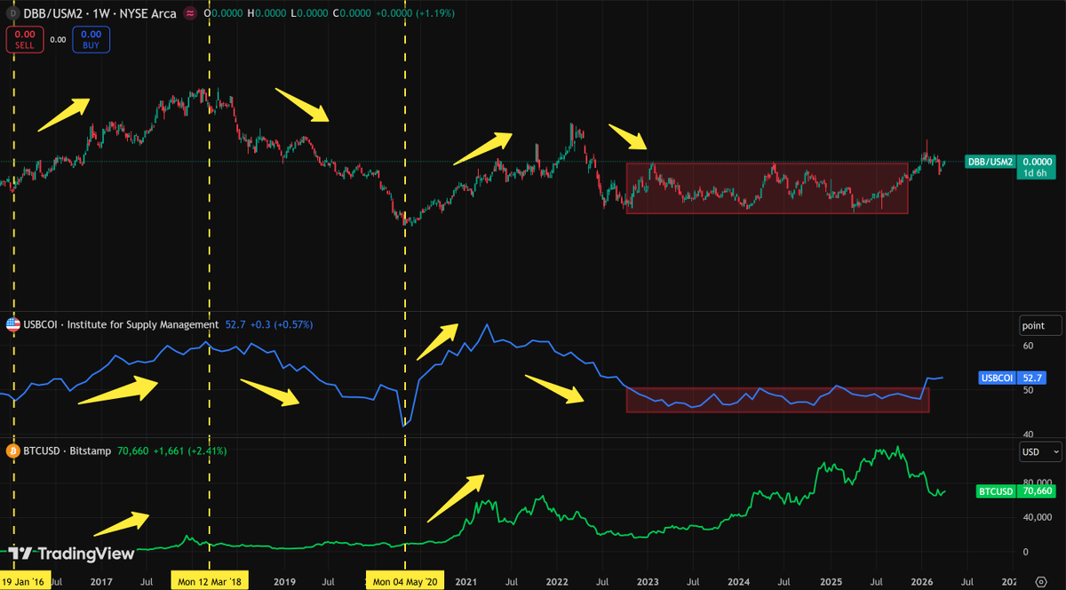
Task: Click the blue BUY button
Action: [91, 40]
